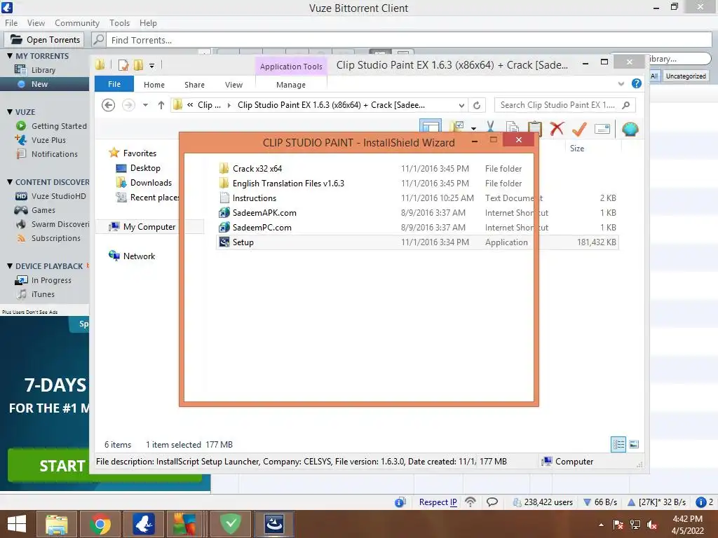Click the Size column header

tap(577, 149)
